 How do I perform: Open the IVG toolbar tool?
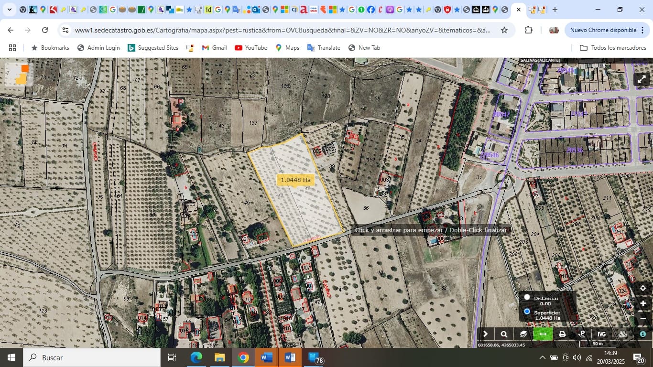(601, 334)
